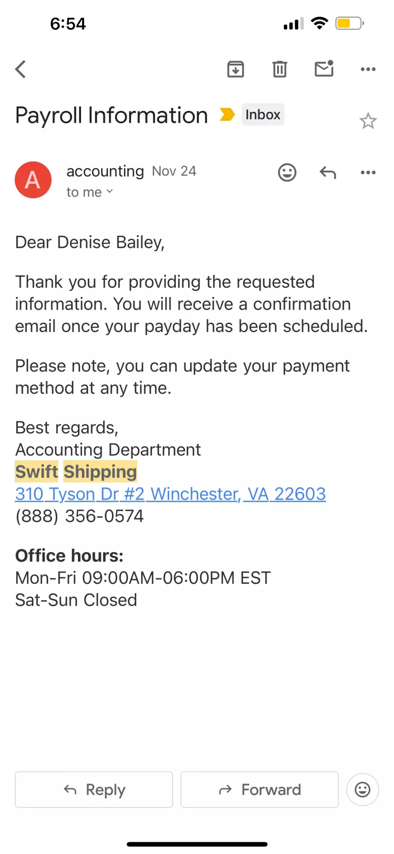Expand recipient details next to 'to me'

point(109,192)
